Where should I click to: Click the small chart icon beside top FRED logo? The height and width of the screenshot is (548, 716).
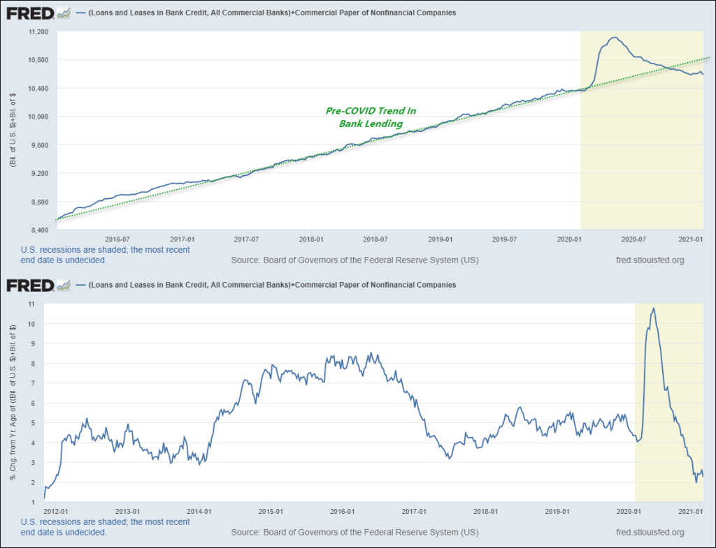click(64, 13)
